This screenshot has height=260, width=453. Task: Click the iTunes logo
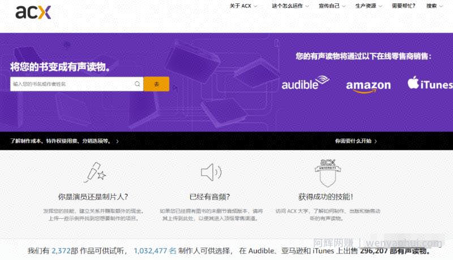click(430, 83)
